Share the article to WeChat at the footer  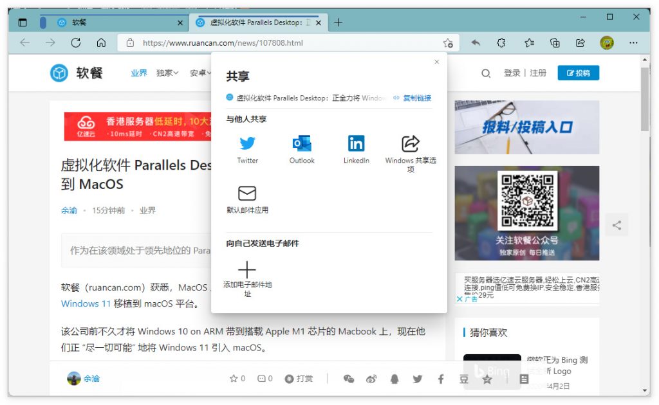click(348, 379)
